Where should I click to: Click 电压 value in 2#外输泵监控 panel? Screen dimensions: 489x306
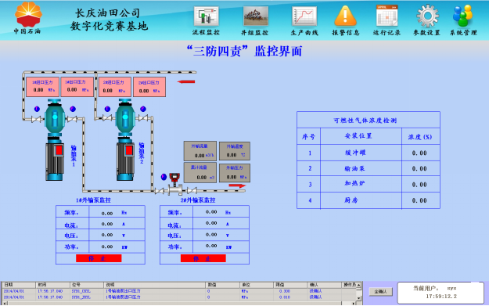(211, 235)
